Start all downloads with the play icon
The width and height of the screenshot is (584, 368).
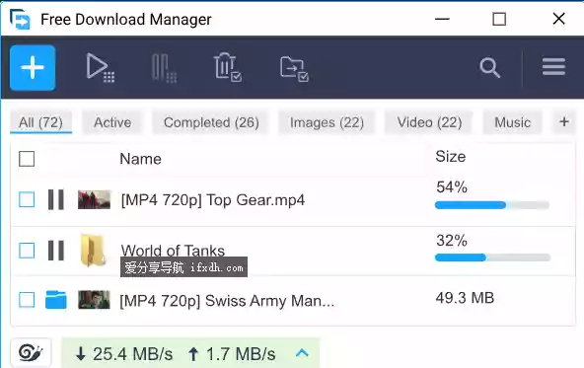pos(100,68)
